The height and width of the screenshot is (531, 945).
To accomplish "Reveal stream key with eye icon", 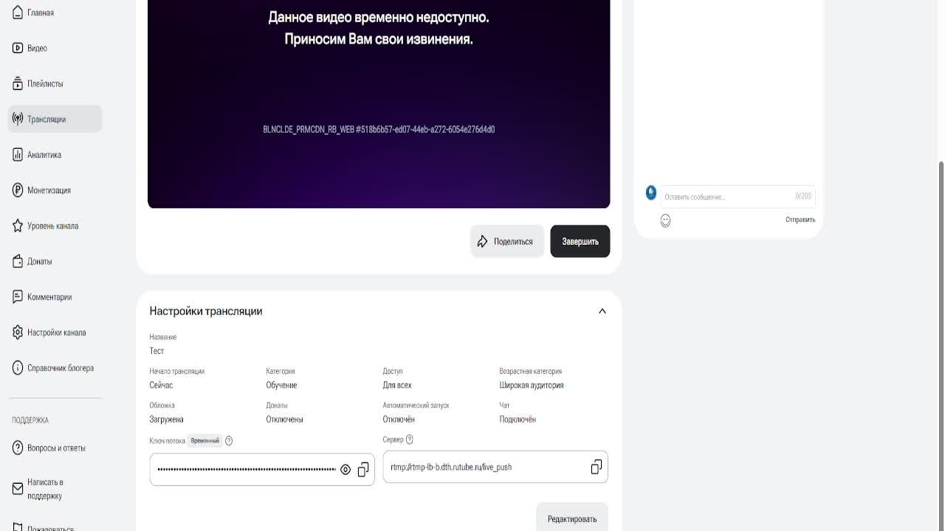I will (x=346, y=470).
